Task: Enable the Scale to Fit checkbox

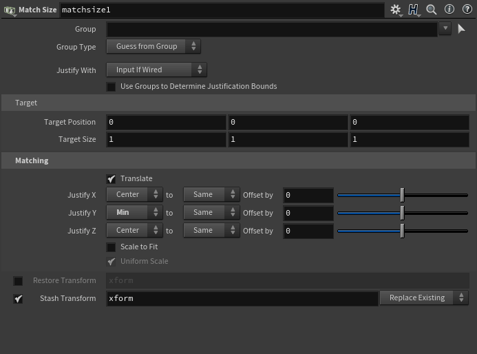Action: coord(112,247)
